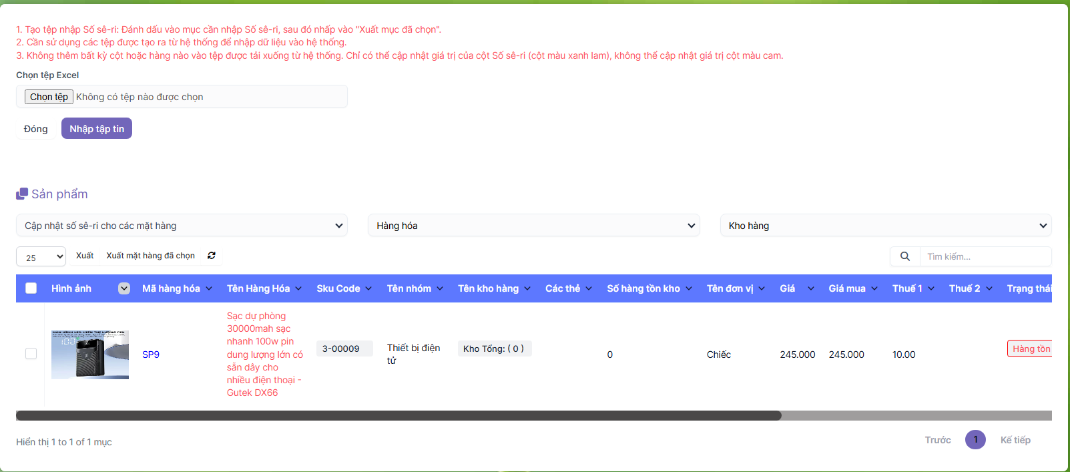The height and width of the screenshot is (472, 1070).
Task: Click Kế tiếp pagination link
Action: coord(1015,440)
